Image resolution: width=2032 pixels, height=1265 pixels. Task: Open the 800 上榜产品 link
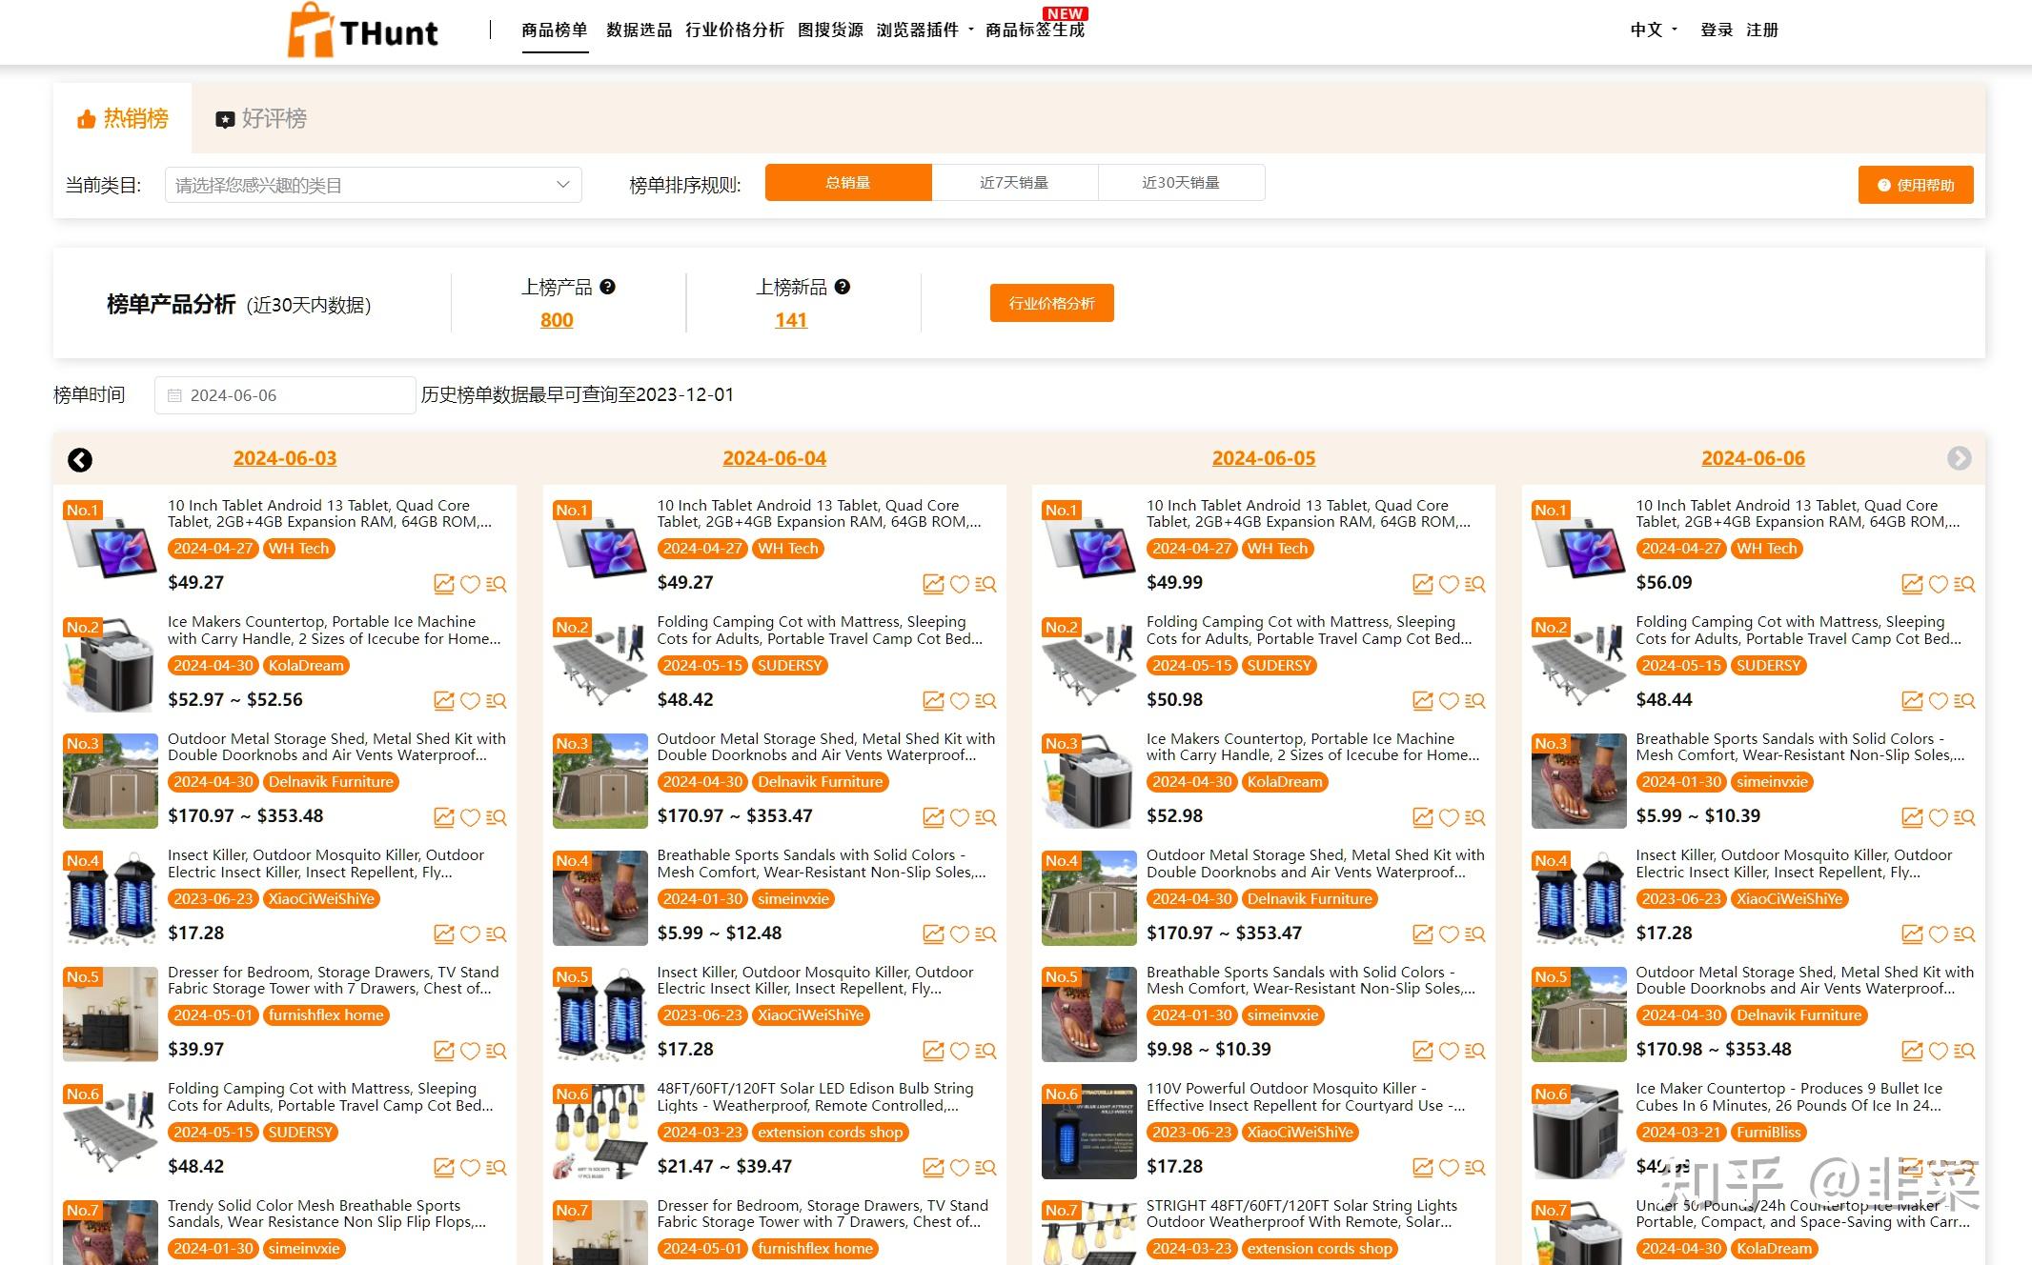coord(556,320)
